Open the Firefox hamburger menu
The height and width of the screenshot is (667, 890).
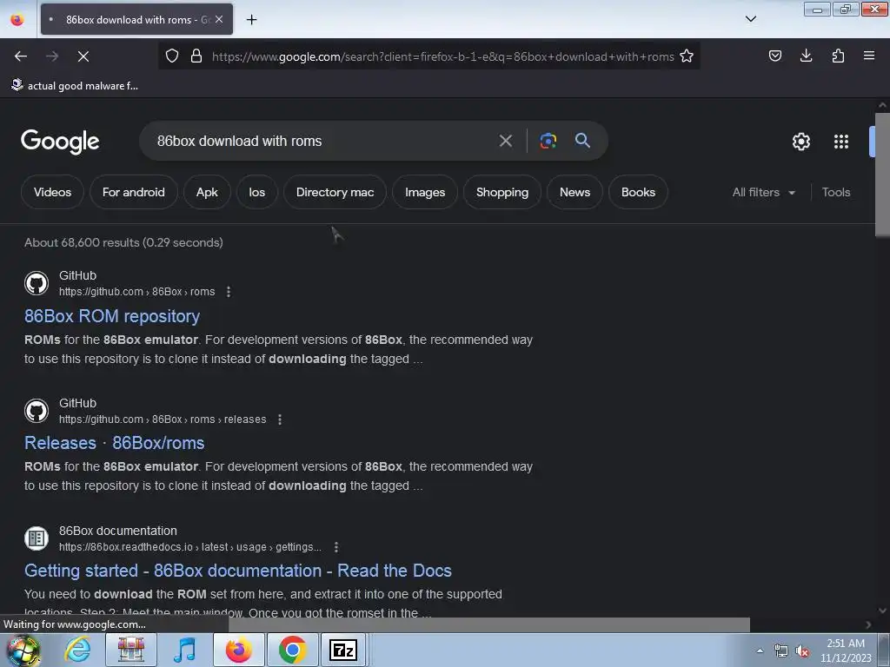(x=869, y=56)
